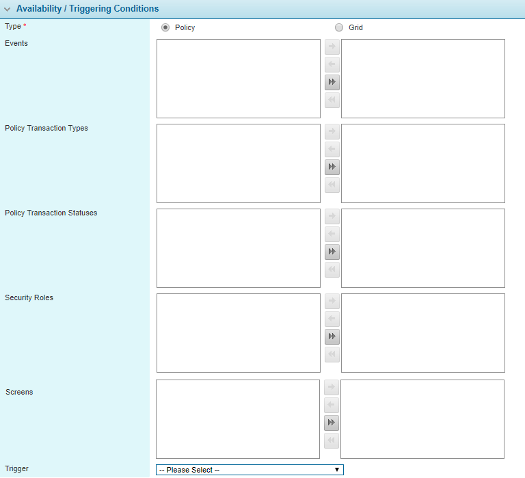Click inside the Events available list box
525x478 pixels.
(238, 79)
